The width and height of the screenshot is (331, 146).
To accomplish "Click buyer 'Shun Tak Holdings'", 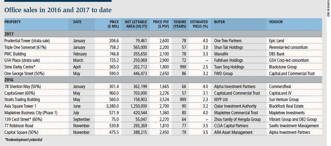I will pos(228,47).
